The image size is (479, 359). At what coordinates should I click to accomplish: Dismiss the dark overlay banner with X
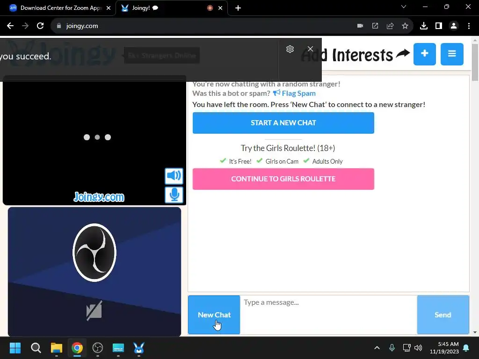(x=311, y=49)
